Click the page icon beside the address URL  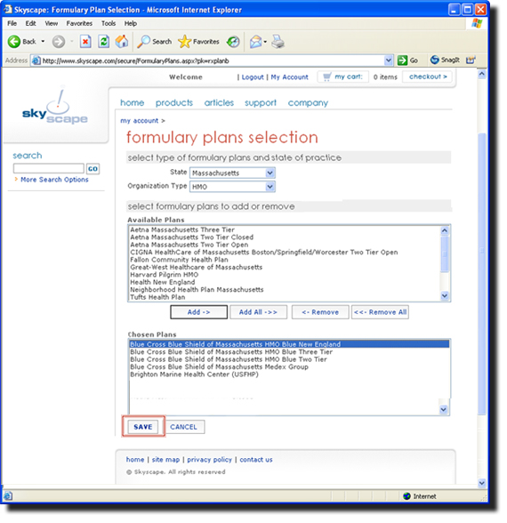click(36, 60)
